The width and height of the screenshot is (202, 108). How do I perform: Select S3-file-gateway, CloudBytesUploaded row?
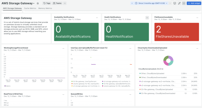coord(168,89)
